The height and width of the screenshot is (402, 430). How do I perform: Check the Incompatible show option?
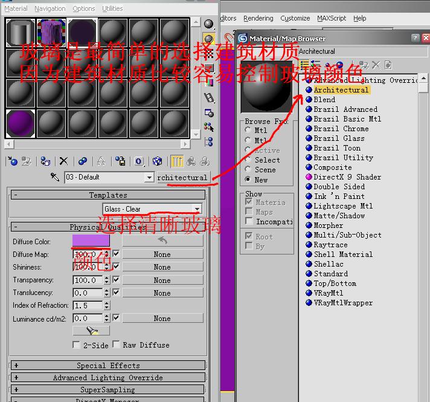(249, 221)
